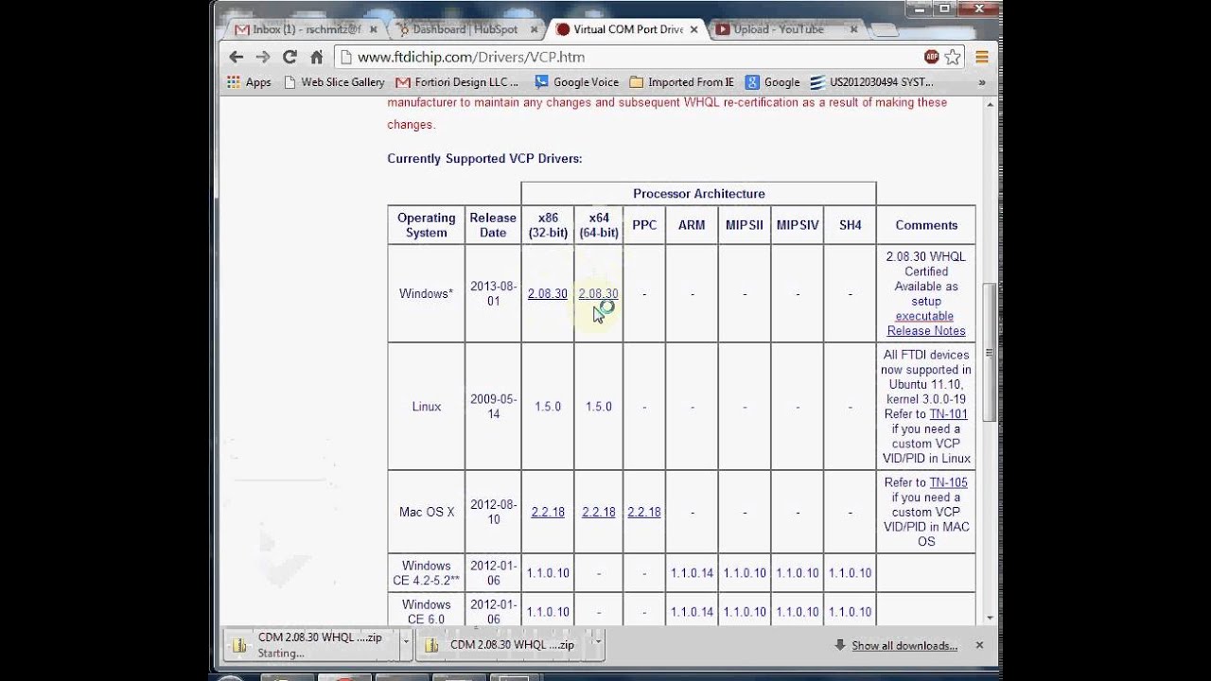The height and width of the screenshot is (681, 1211).
Task: Open the Fortiori Design LLC bookmark
Action: pyautogui.click(x=458, y=82)
